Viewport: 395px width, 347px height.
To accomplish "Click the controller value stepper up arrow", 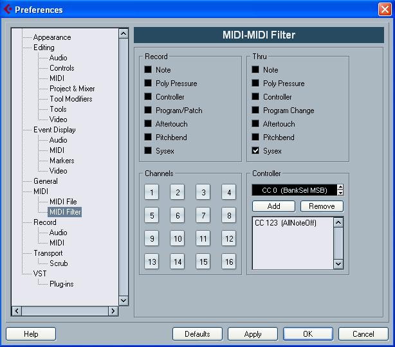I will tap(340, 187).
